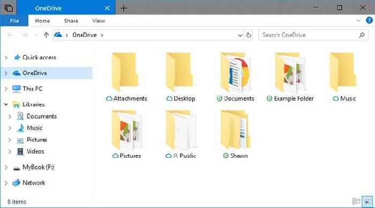Image resolution: width=375 pixels, height=208 pixels.
Task: Collapse the Libraries node
Action: (6, 104)
